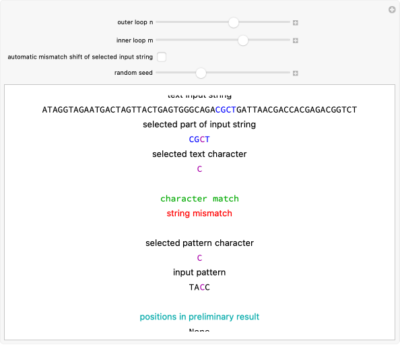Click the input pattern TACC text
This screenshot has width=400, height=345.
pos(199,287)
